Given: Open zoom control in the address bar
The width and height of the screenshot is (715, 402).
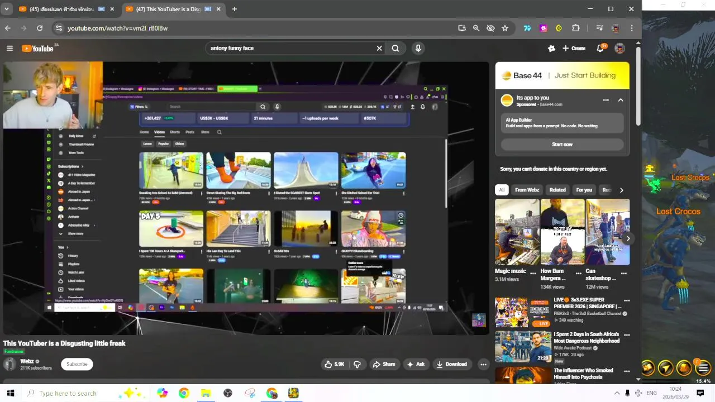Looking at the screenshot, I should [x=476, y=28].
